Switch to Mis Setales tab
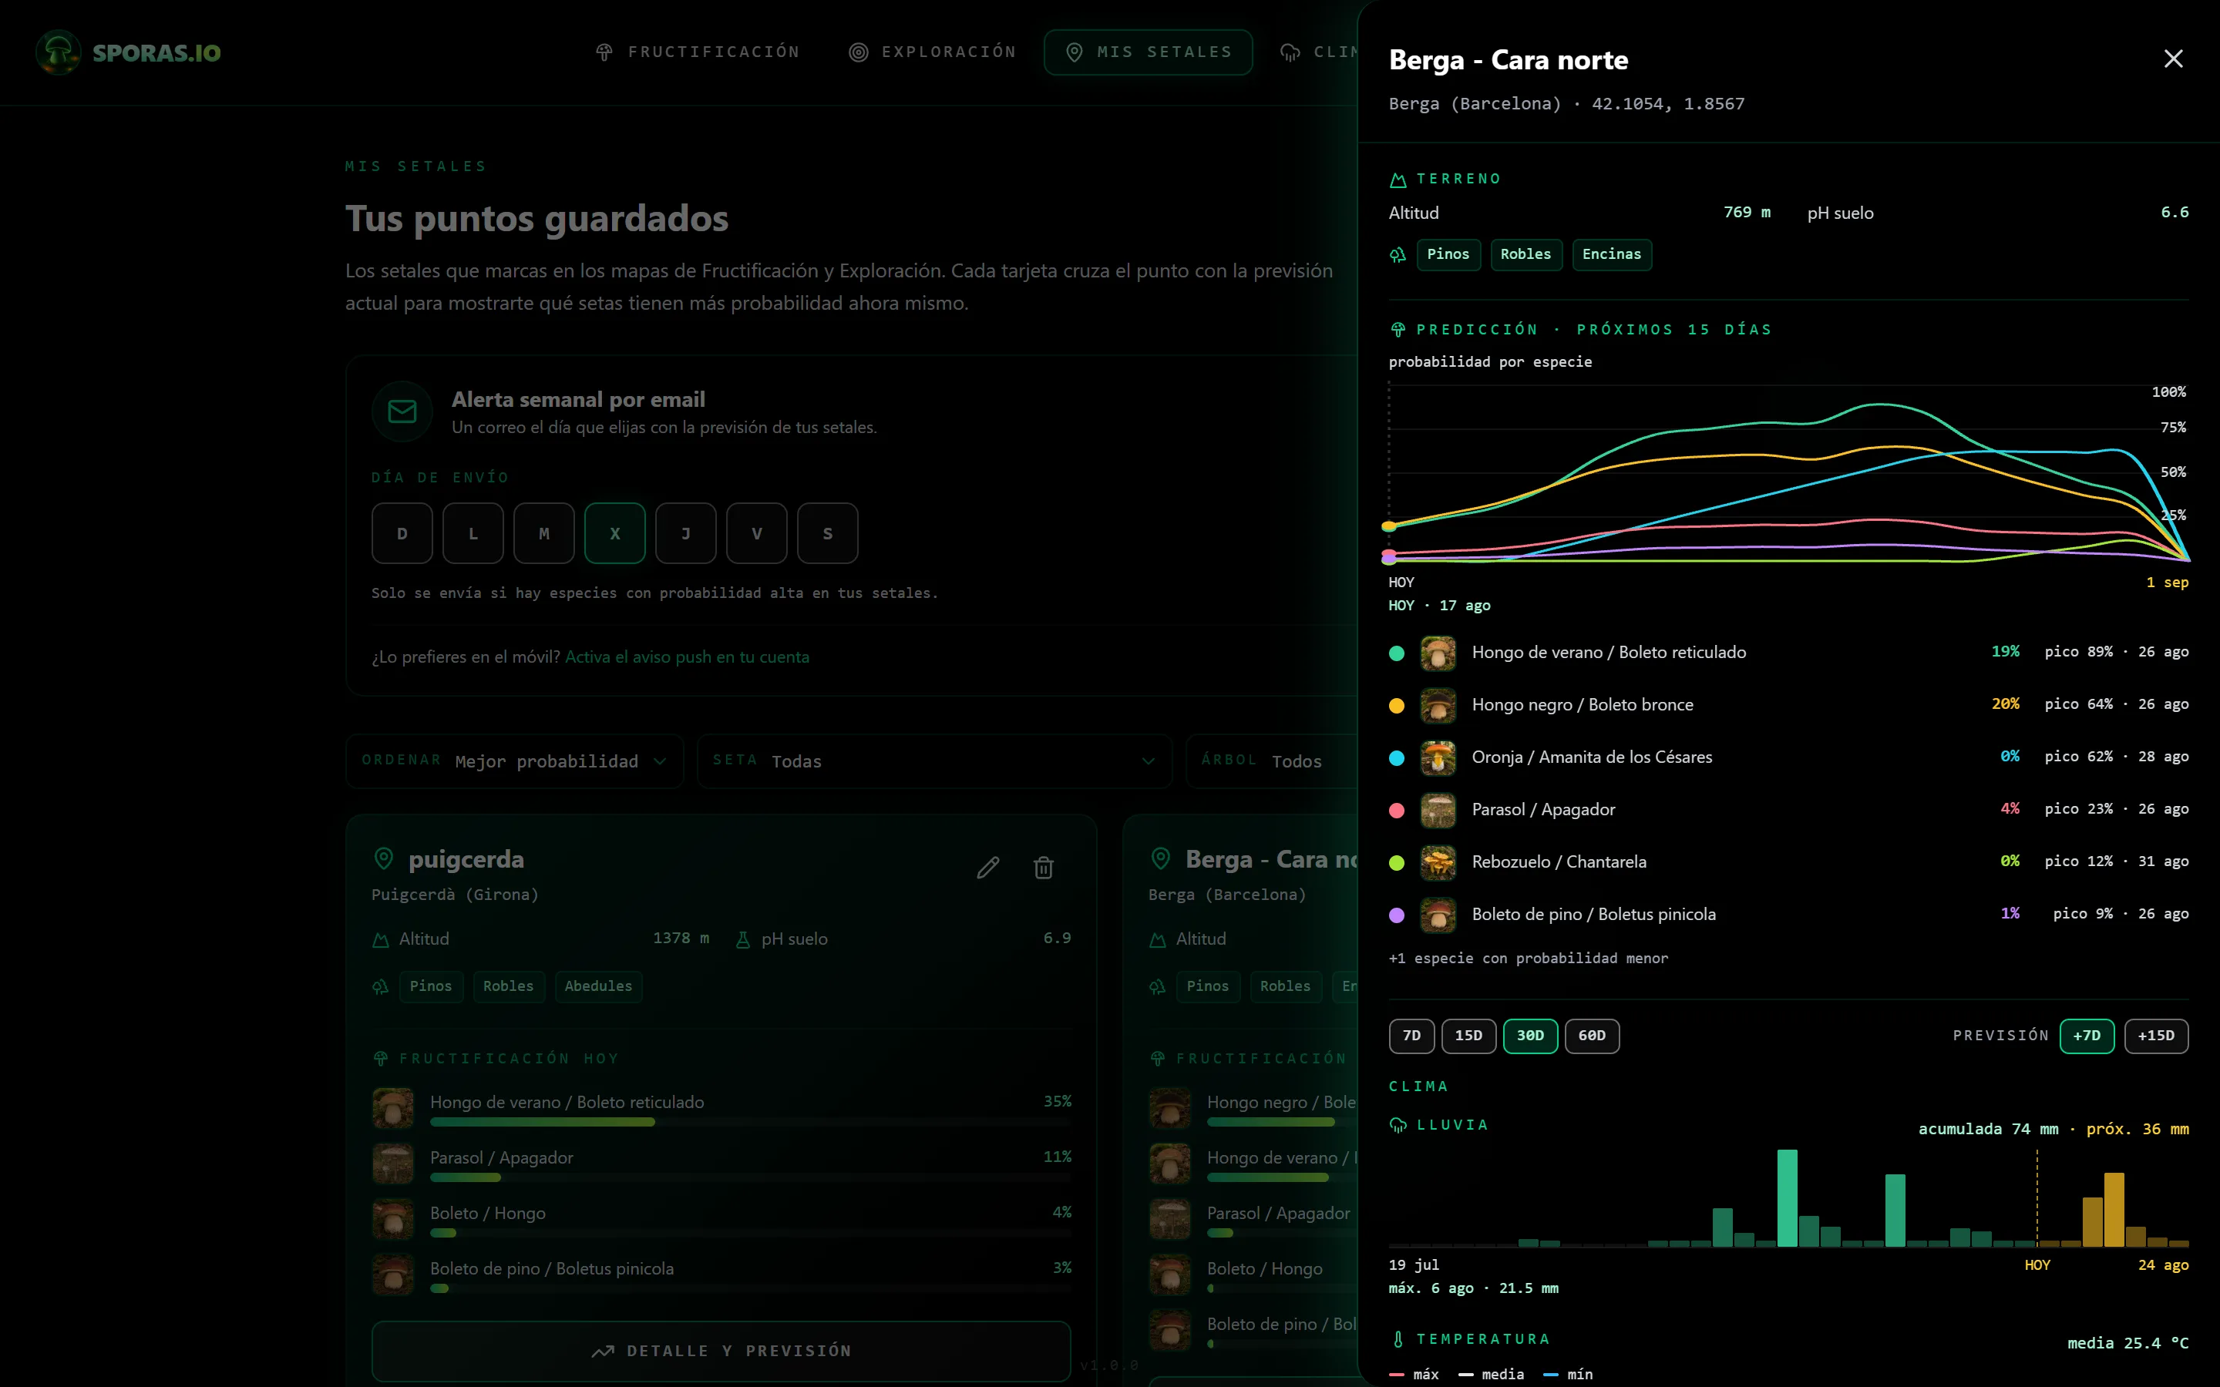 pyautogui.click(x=1149, y=52)
